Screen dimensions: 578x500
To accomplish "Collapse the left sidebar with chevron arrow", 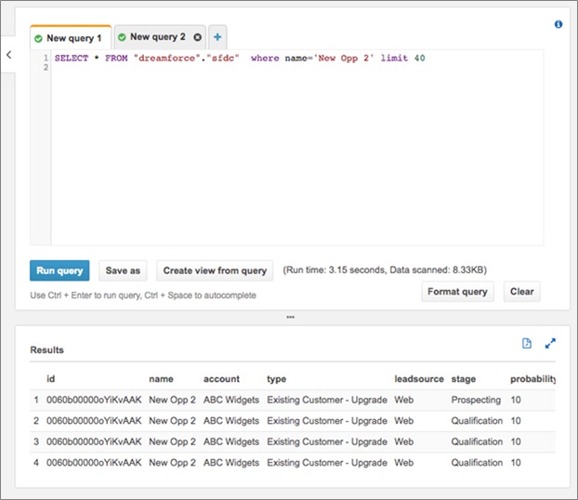I will (9, 55).
